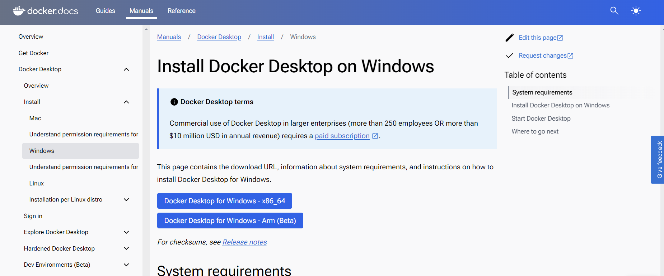Viewport: 664px width, 276px height.
Task: Open the Release notes link
Action: click(x=245, y=242)
